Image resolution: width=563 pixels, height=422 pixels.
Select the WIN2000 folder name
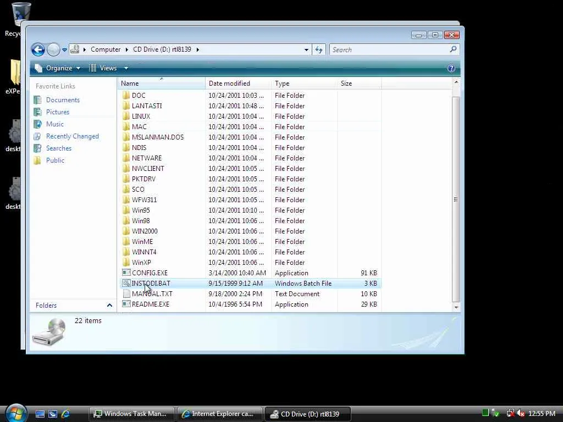tap(145, 231)
